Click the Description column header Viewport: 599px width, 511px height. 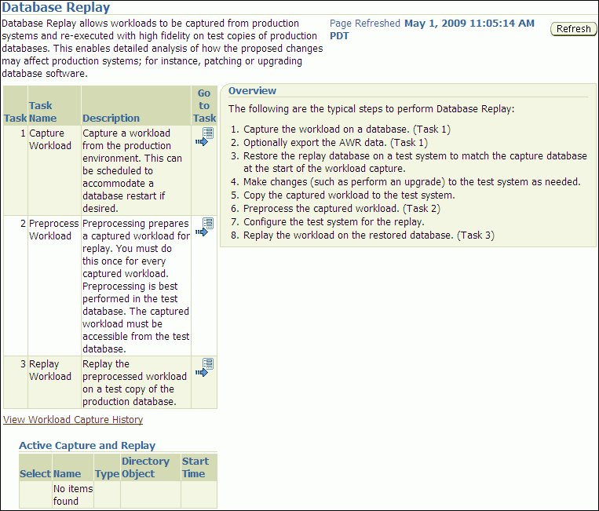pos(111,118)
